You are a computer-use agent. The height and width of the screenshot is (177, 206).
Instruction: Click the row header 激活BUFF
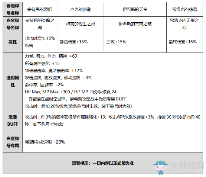click(13, 120)
